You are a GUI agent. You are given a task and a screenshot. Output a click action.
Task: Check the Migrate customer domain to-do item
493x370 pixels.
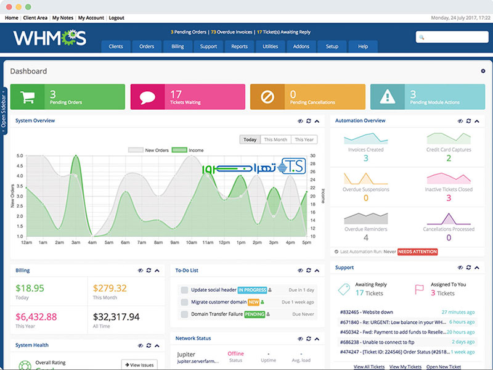pos(184,302)
